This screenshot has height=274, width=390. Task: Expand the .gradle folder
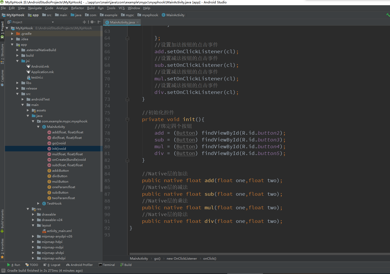pyautogui.click(x=12, y=34)
